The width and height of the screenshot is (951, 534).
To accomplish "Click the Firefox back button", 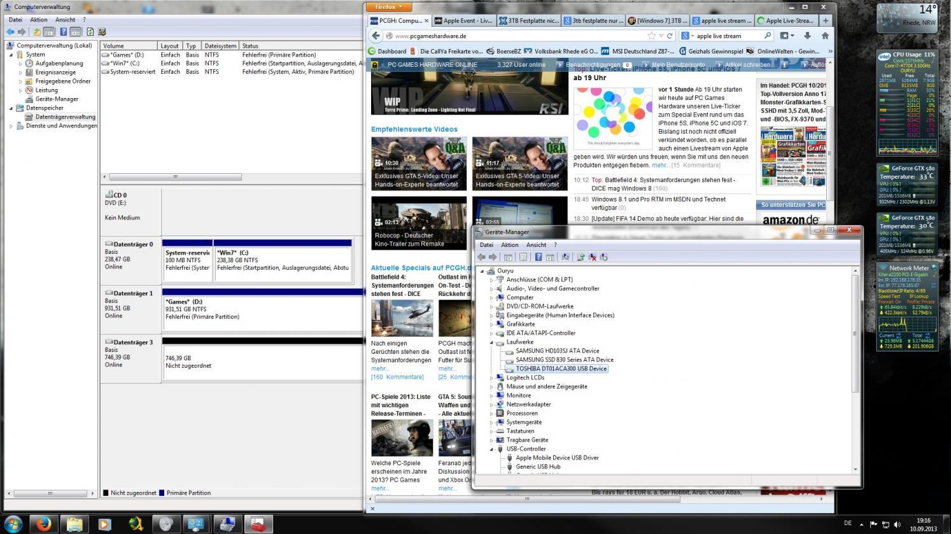I will [x=376, y=36].
